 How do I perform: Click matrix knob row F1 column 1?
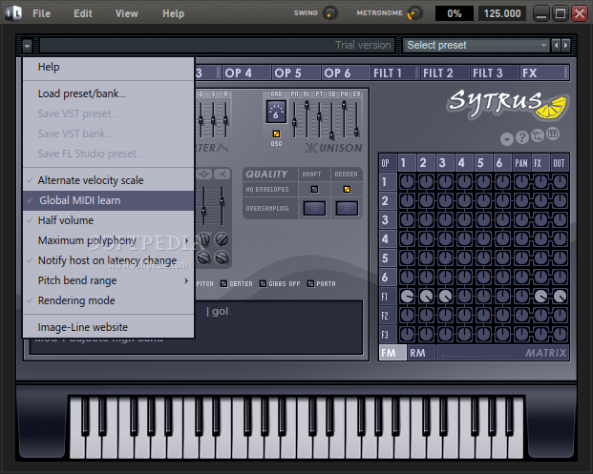(x=408, y=297)
